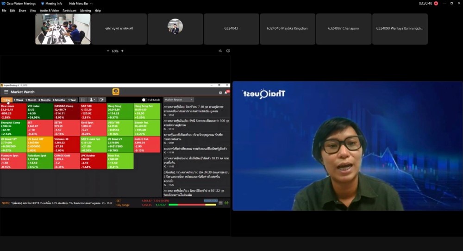Open the Hang Seng Fut. tile
Screen dimensions: 463x251
(147, 111)
